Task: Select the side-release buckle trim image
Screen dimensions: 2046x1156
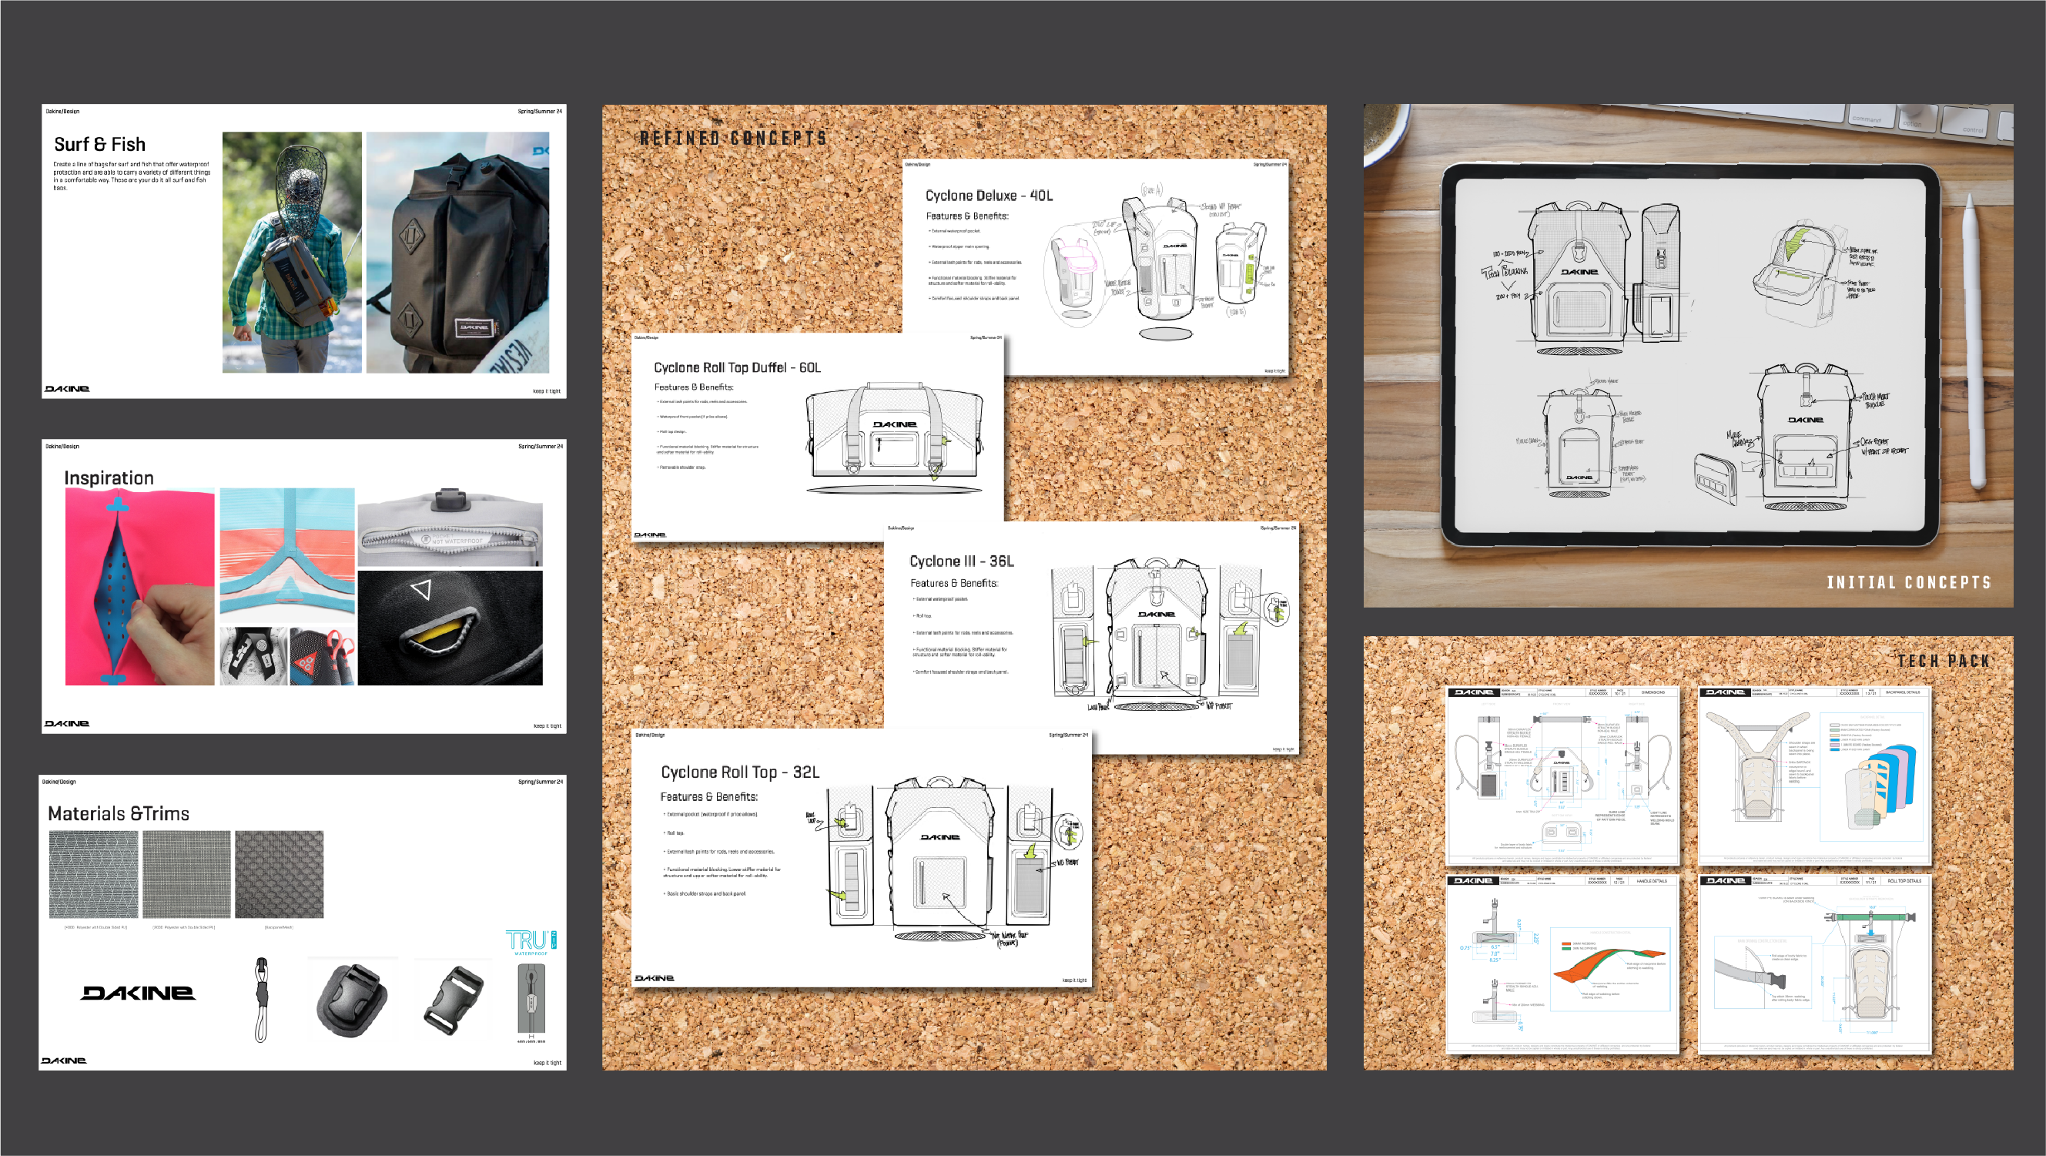Action: [454, 1000]
